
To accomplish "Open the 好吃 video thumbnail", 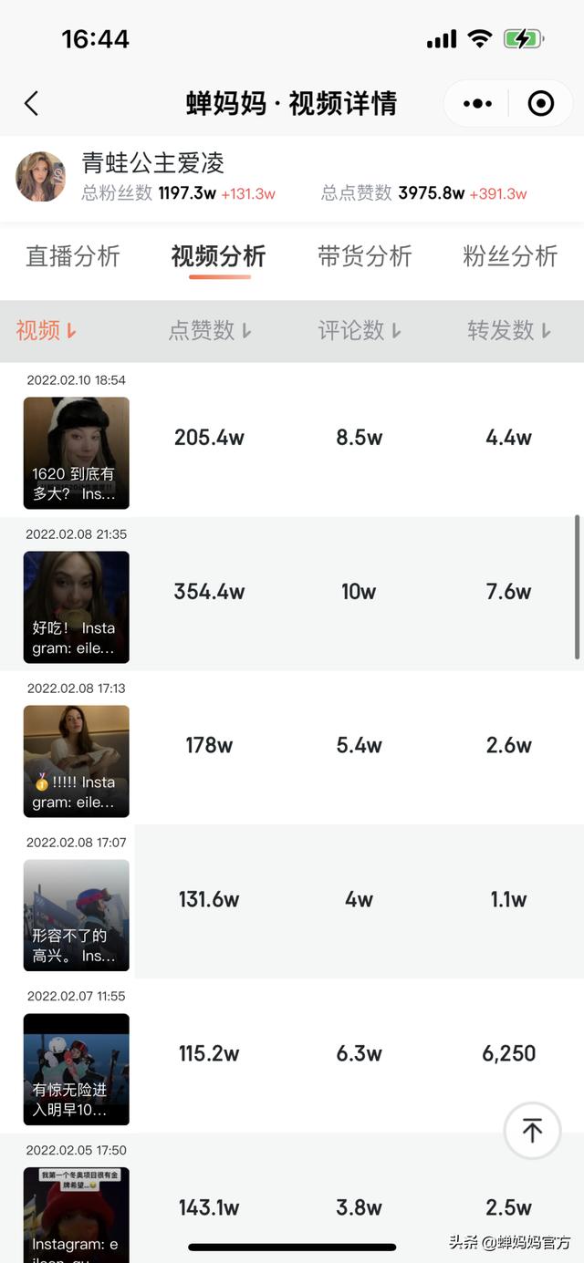I will 77,607.
